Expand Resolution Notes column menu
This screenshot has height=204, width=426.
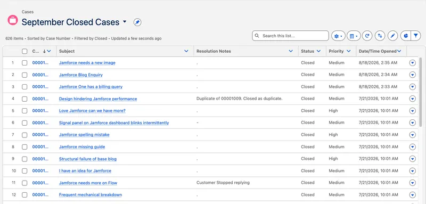pos(291,51)
